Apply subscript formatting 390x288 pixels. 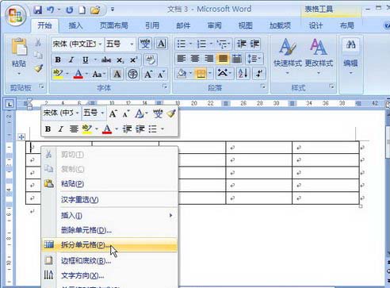(120, 60)
